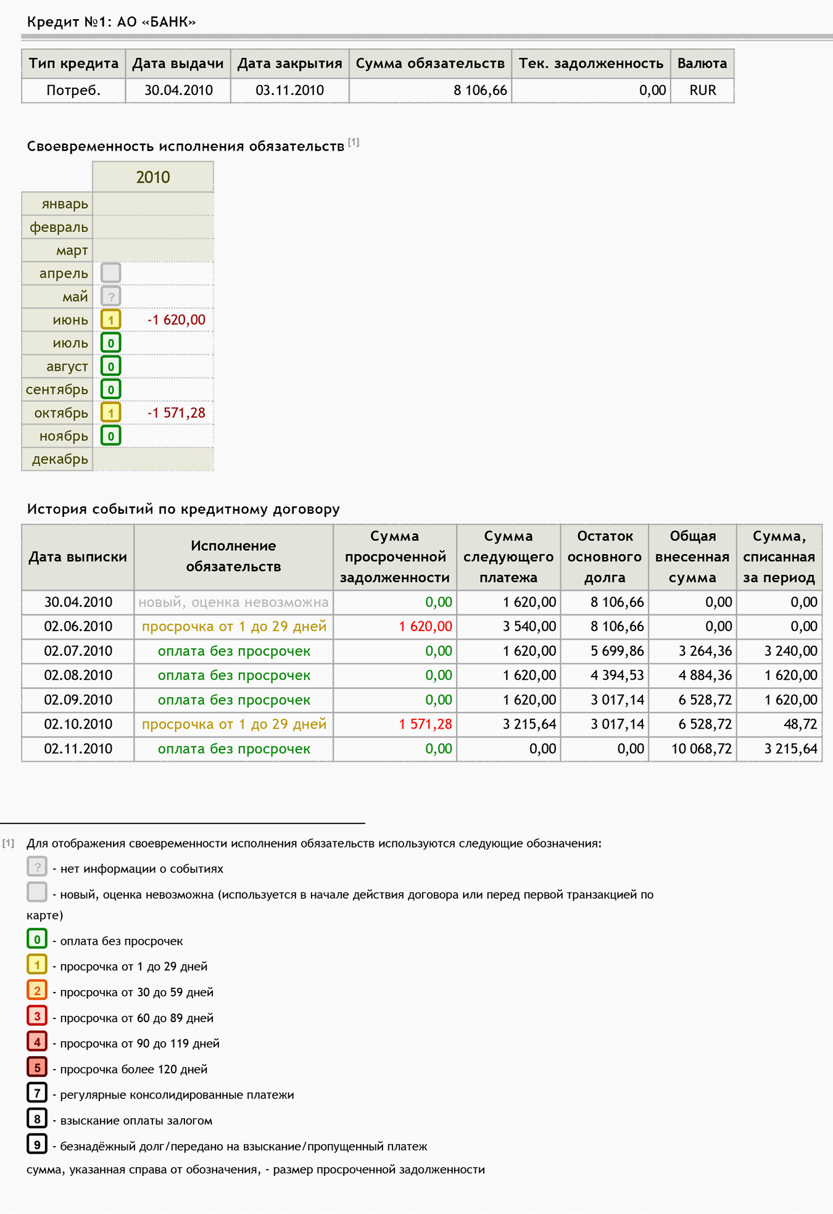This screenshot has height=1214, width=833.
Task: Click legend 8 icon взыскание оплаты залогом
Action: click(x=37, y=1118)
